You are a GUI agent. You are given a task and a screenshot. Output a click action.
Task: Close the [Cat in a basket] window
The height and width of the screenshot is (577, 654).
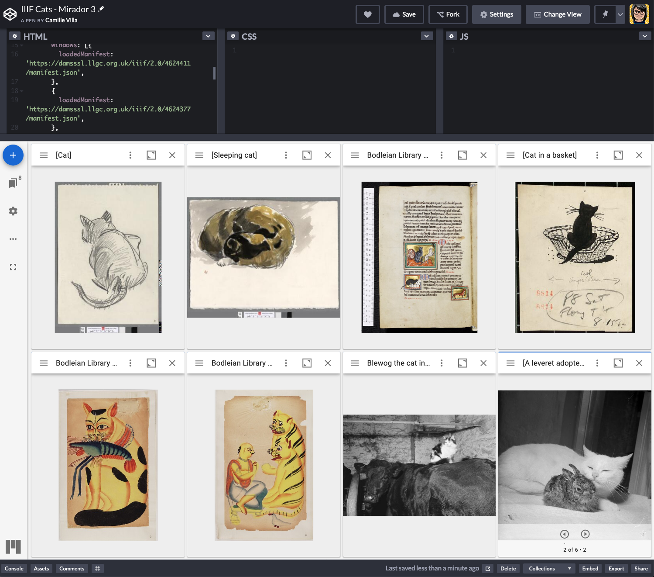639,155
